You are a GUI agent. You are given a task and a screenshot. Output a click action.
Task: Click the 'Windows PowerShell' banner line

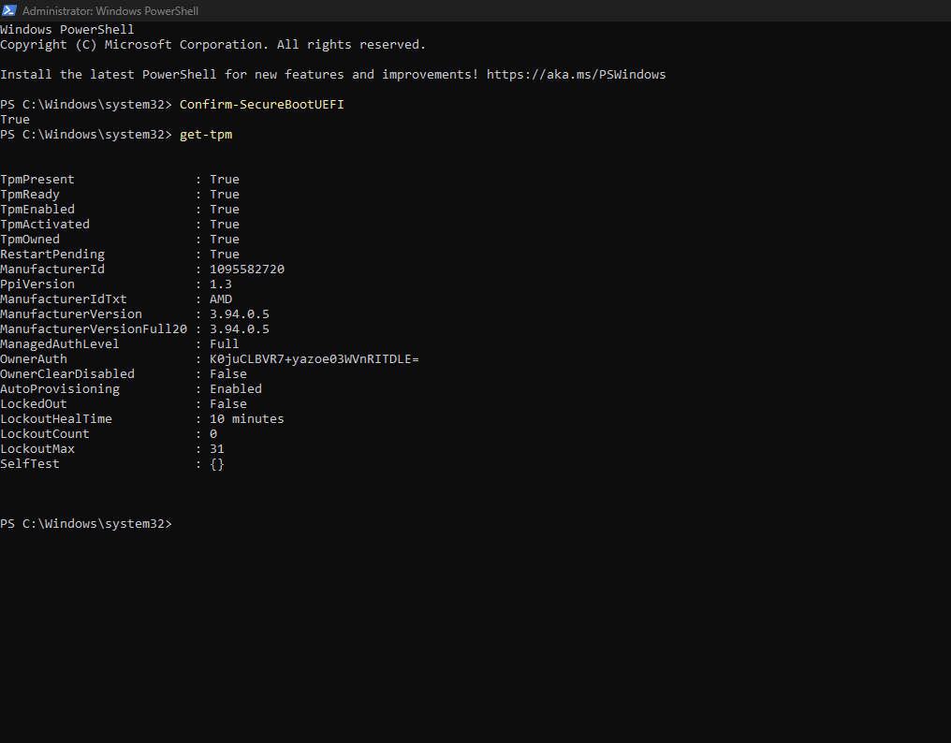point(66,30)
